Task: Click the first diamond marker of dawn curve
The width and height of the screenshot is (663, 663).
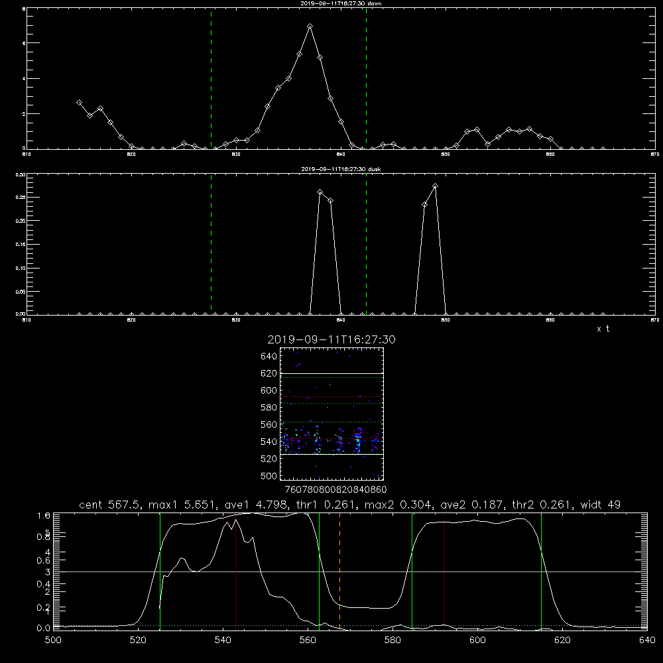Action: (x=79, y=102)
